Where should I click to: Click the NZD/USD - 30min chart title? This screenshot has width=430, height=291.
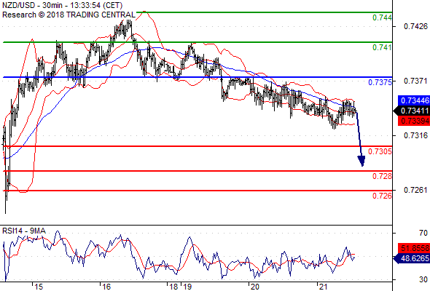click(x=62, y=5)
